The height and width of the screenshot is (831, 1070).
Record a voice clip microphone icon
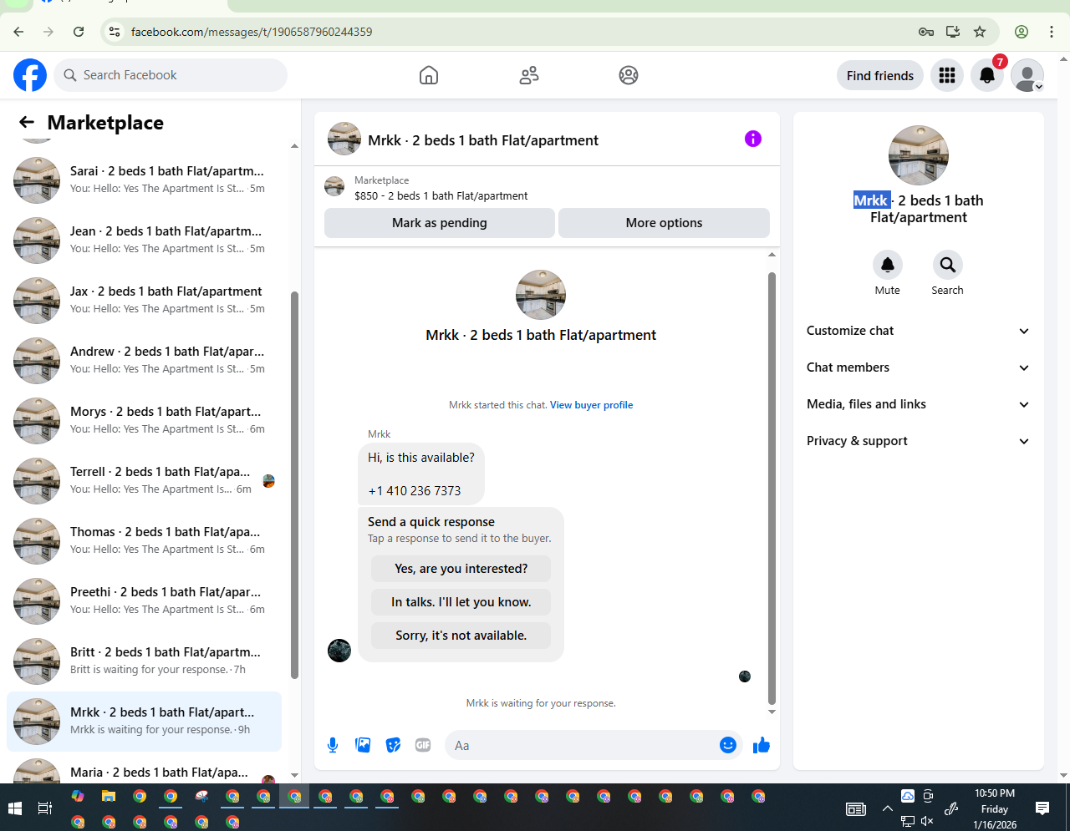tap(333, 745)
